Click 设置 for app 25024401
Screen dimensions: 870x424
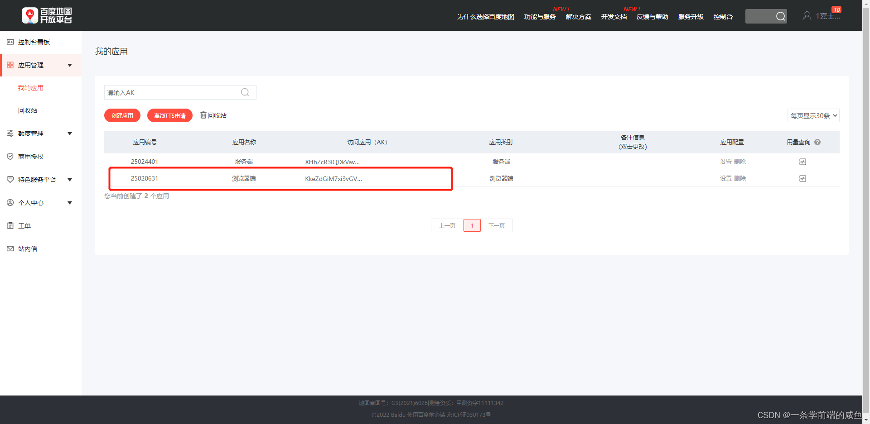click(x=726, y=162)
